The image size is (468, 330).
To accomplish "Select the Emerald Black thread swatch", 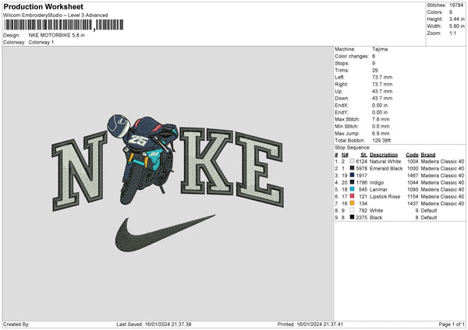I will click(x=353, y=168).
